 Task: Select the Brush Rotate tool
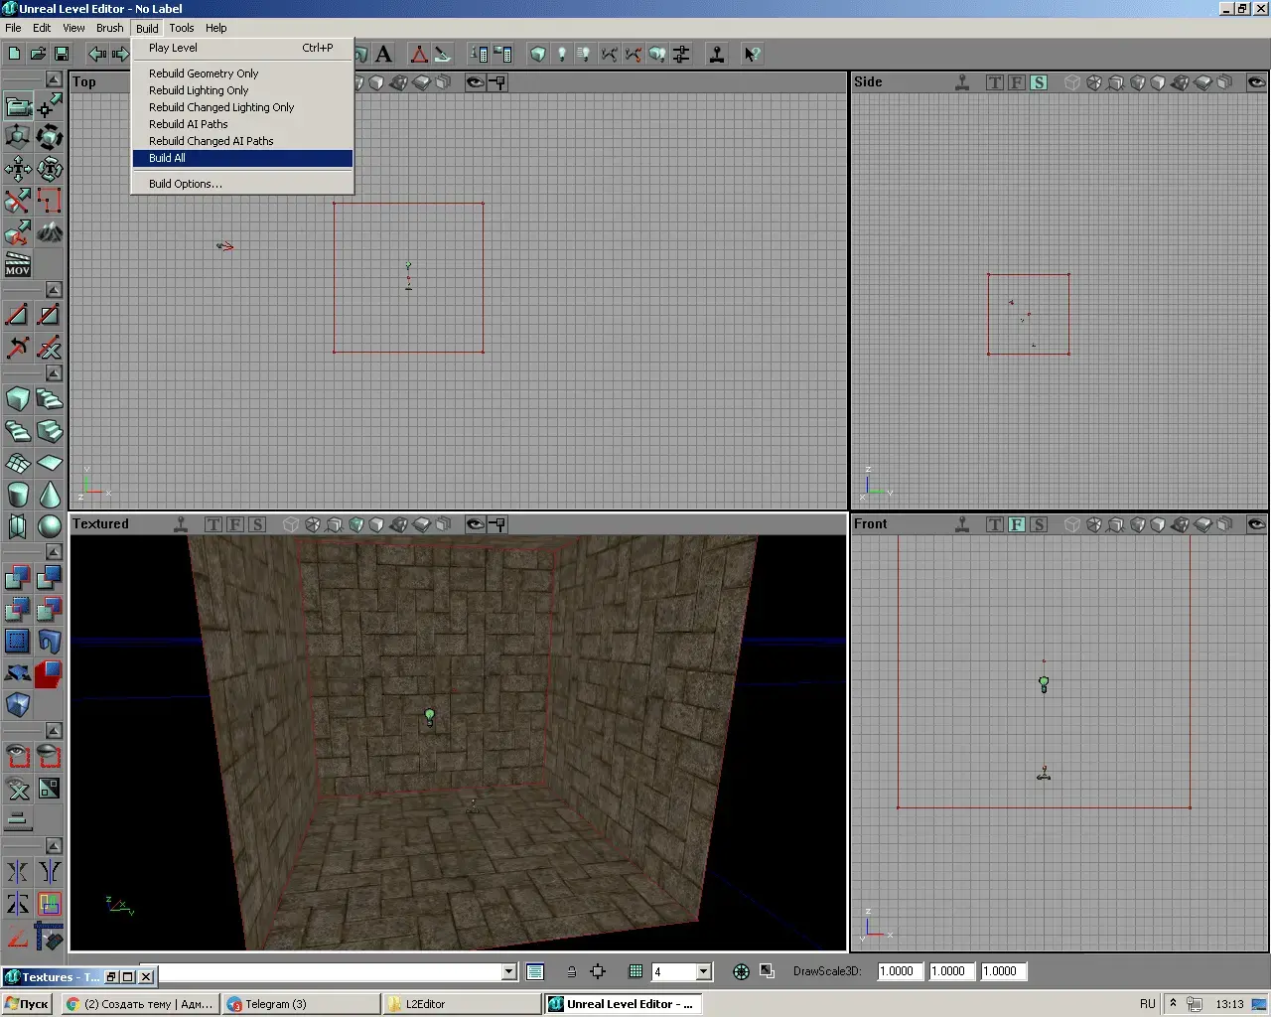[50, 137]
